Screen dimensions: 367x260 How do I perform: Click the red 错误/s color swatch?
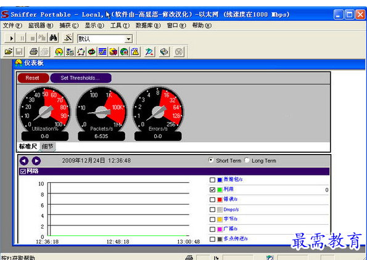[x=220, y=200]
